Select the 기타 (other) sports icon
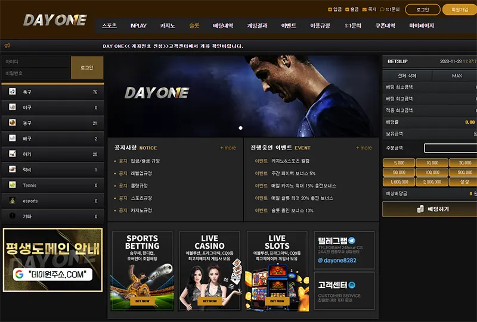 click(x=12, y=215)
